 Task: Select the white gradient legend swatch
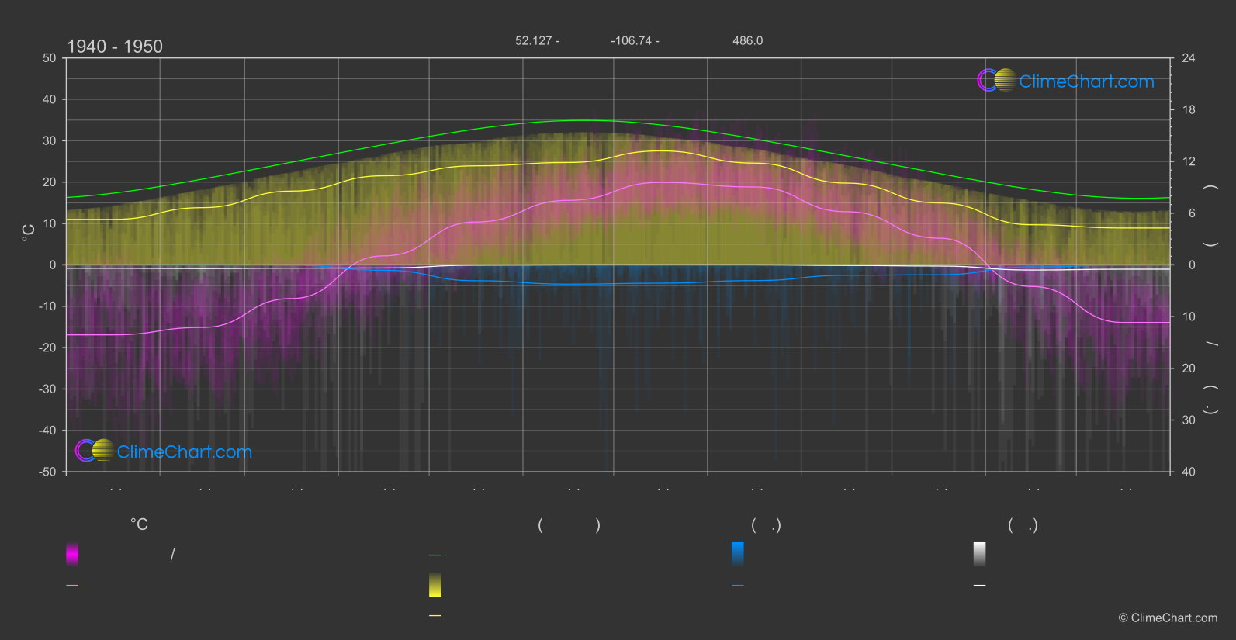(980, 554)
